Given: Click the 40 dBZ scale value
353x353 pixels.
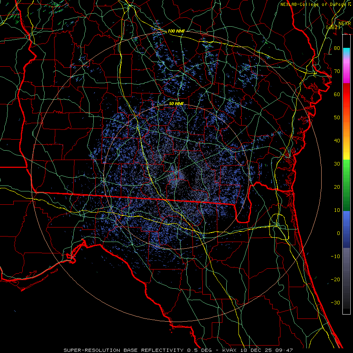Looking at the screenshot, I should click(x=337, y=141).
